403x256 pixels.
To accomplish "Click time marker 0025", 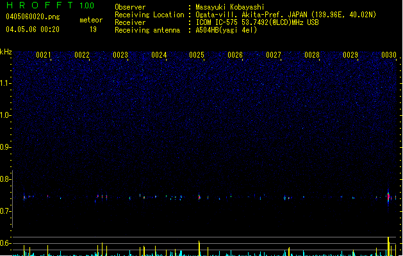I will pyautogui.click(x=197, y=55).
